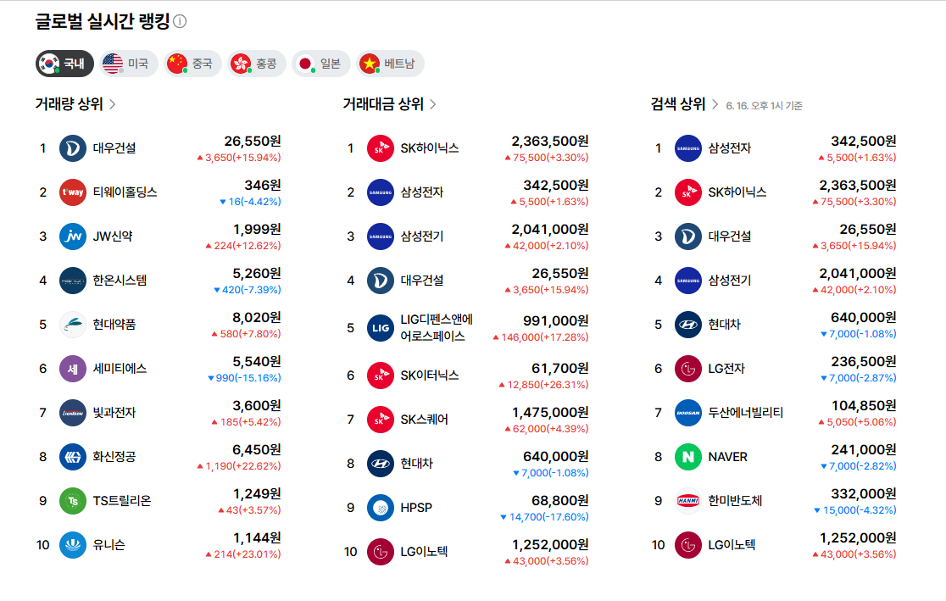Image resolution: width=946 pixels, height=601 pixels.
Task: Open 티웨이홀딩스 stock name
Action: [x=125, y=192]
